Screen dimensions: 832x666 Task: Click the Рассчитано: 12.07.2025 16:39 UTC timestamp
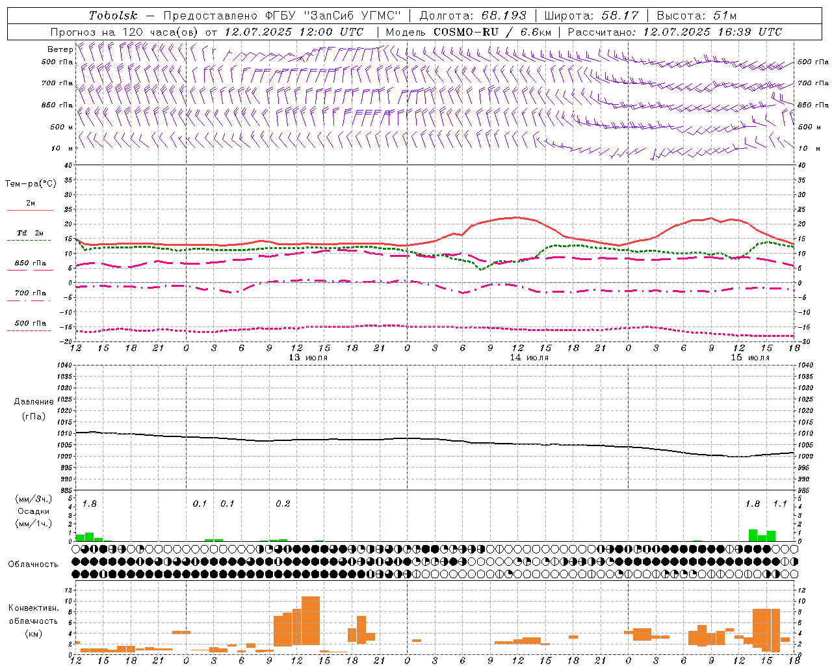[675, 32]
